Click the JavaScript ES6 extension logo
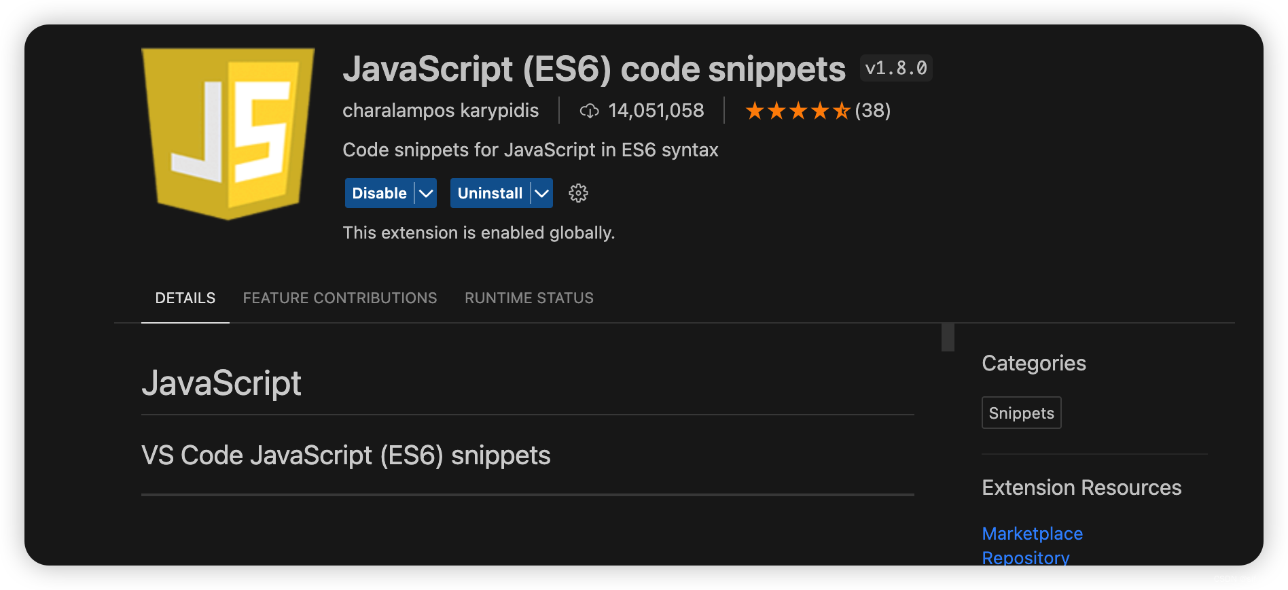The image size is (1288, 590). [x=228, y=133]
